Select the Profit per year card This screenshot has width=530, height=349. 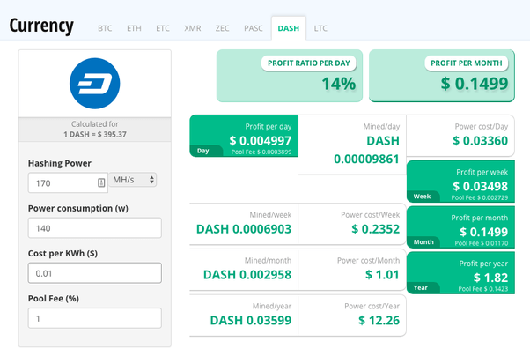(460, 273)
